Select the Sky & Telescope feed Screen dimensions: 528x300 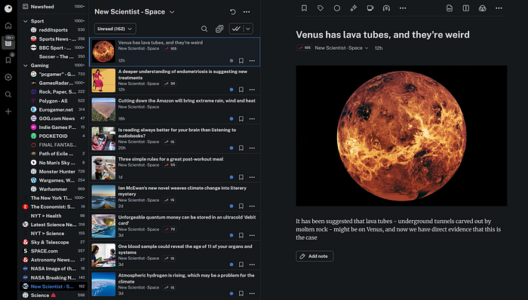click(54, 242)
